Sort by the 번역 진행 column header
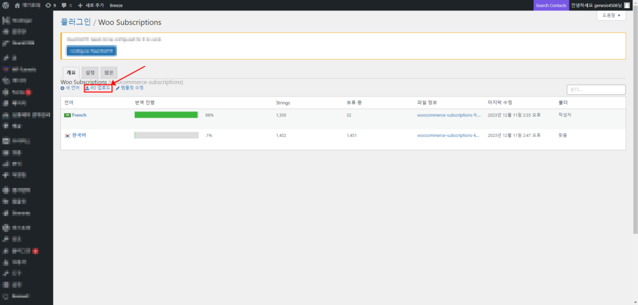The width and height of the screenshot is (638, 305). [x=145, y=103]
